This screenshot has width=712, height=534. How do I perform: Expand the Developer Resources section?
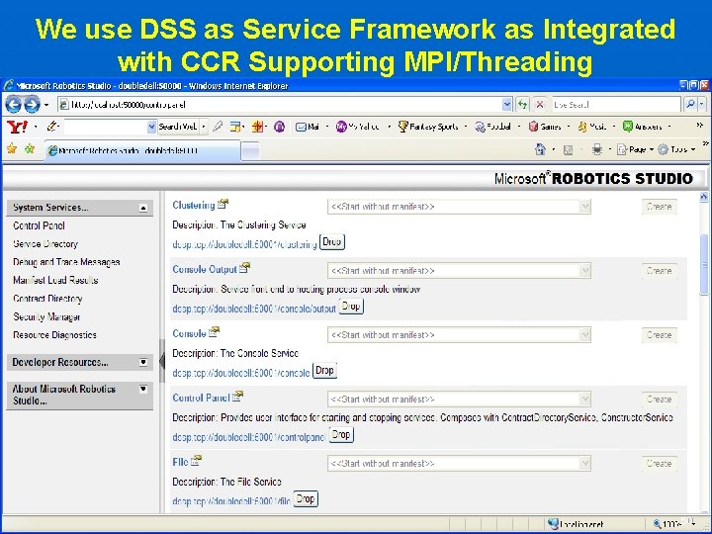(x=143, y=362)
